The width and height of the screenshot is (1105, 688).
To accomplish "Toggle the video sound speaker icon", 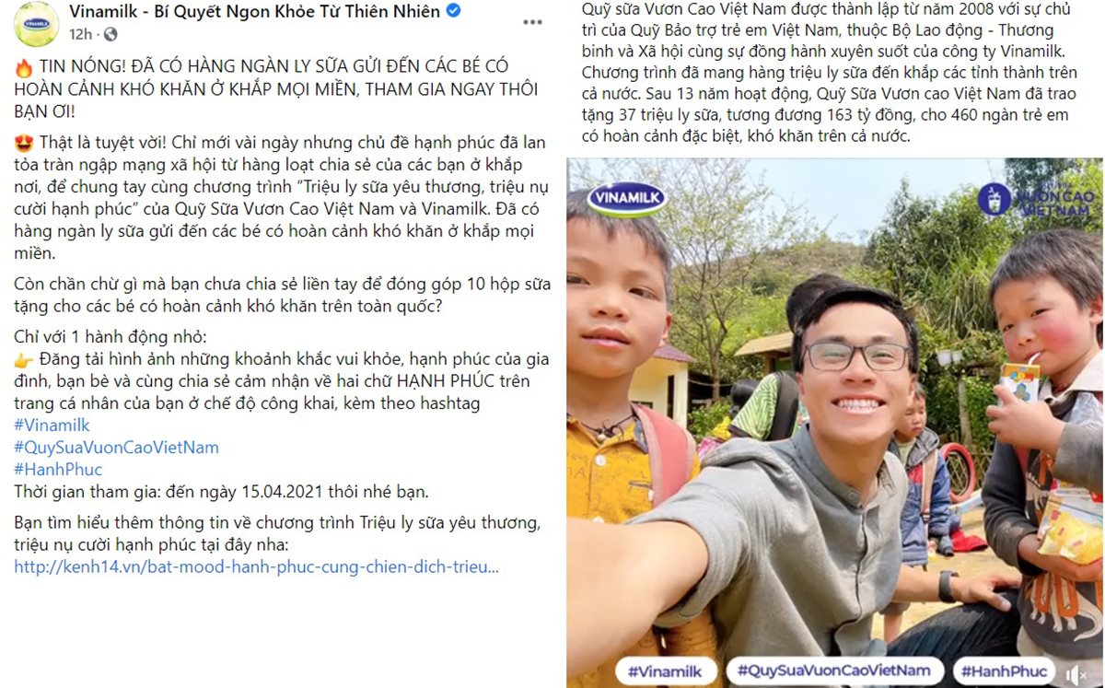I will pyautogui.click(x=1074, y=672).
